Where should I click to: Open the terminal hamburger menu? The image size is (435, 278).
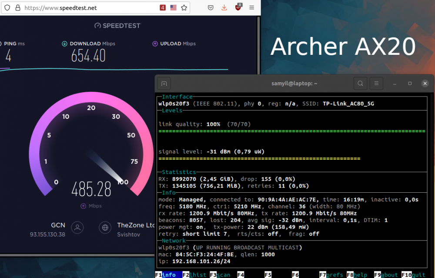(x=376, y=83)
